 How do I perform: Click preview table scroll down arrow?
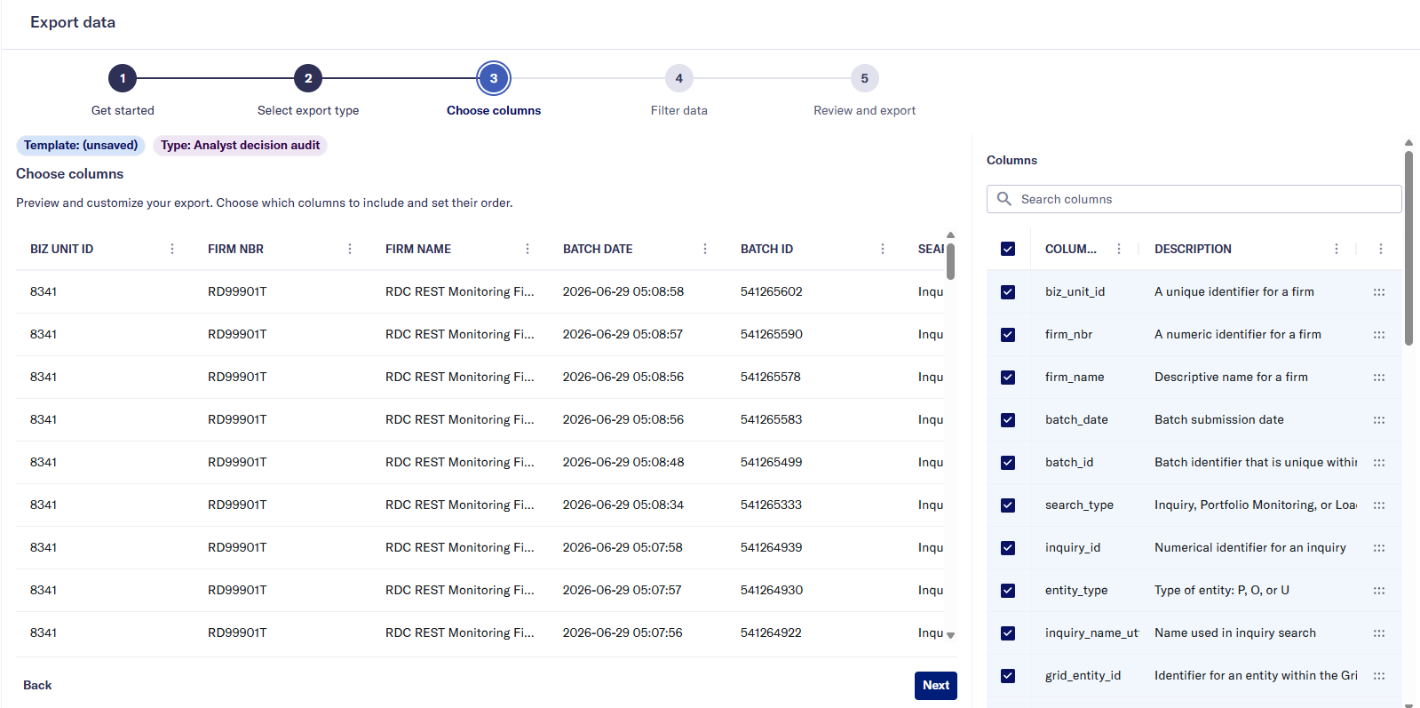coord(950,635)
